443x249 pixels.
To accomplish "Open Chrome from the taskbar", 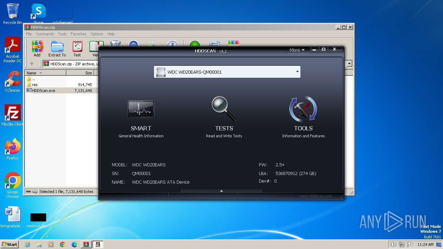I will point(63,245).
